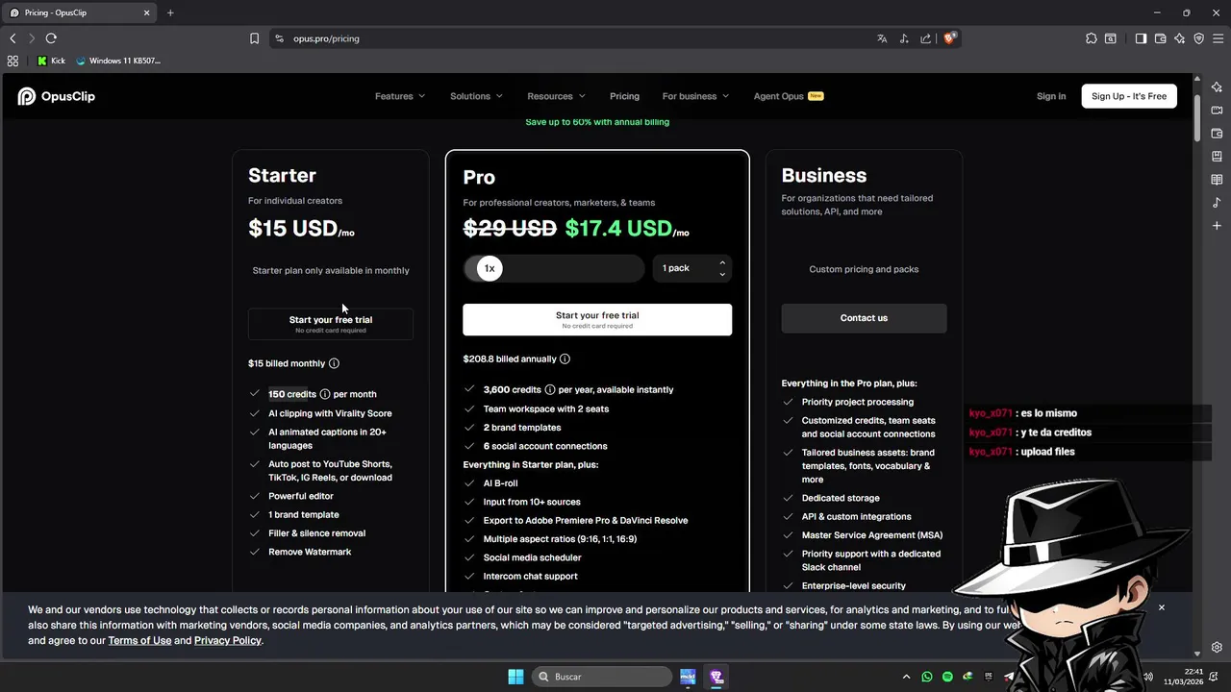Image resolution: width=1231 pixels, height=692 pixels.
Task: Open music note icon in right sidebar
Action: click(x=1217, y=203)
